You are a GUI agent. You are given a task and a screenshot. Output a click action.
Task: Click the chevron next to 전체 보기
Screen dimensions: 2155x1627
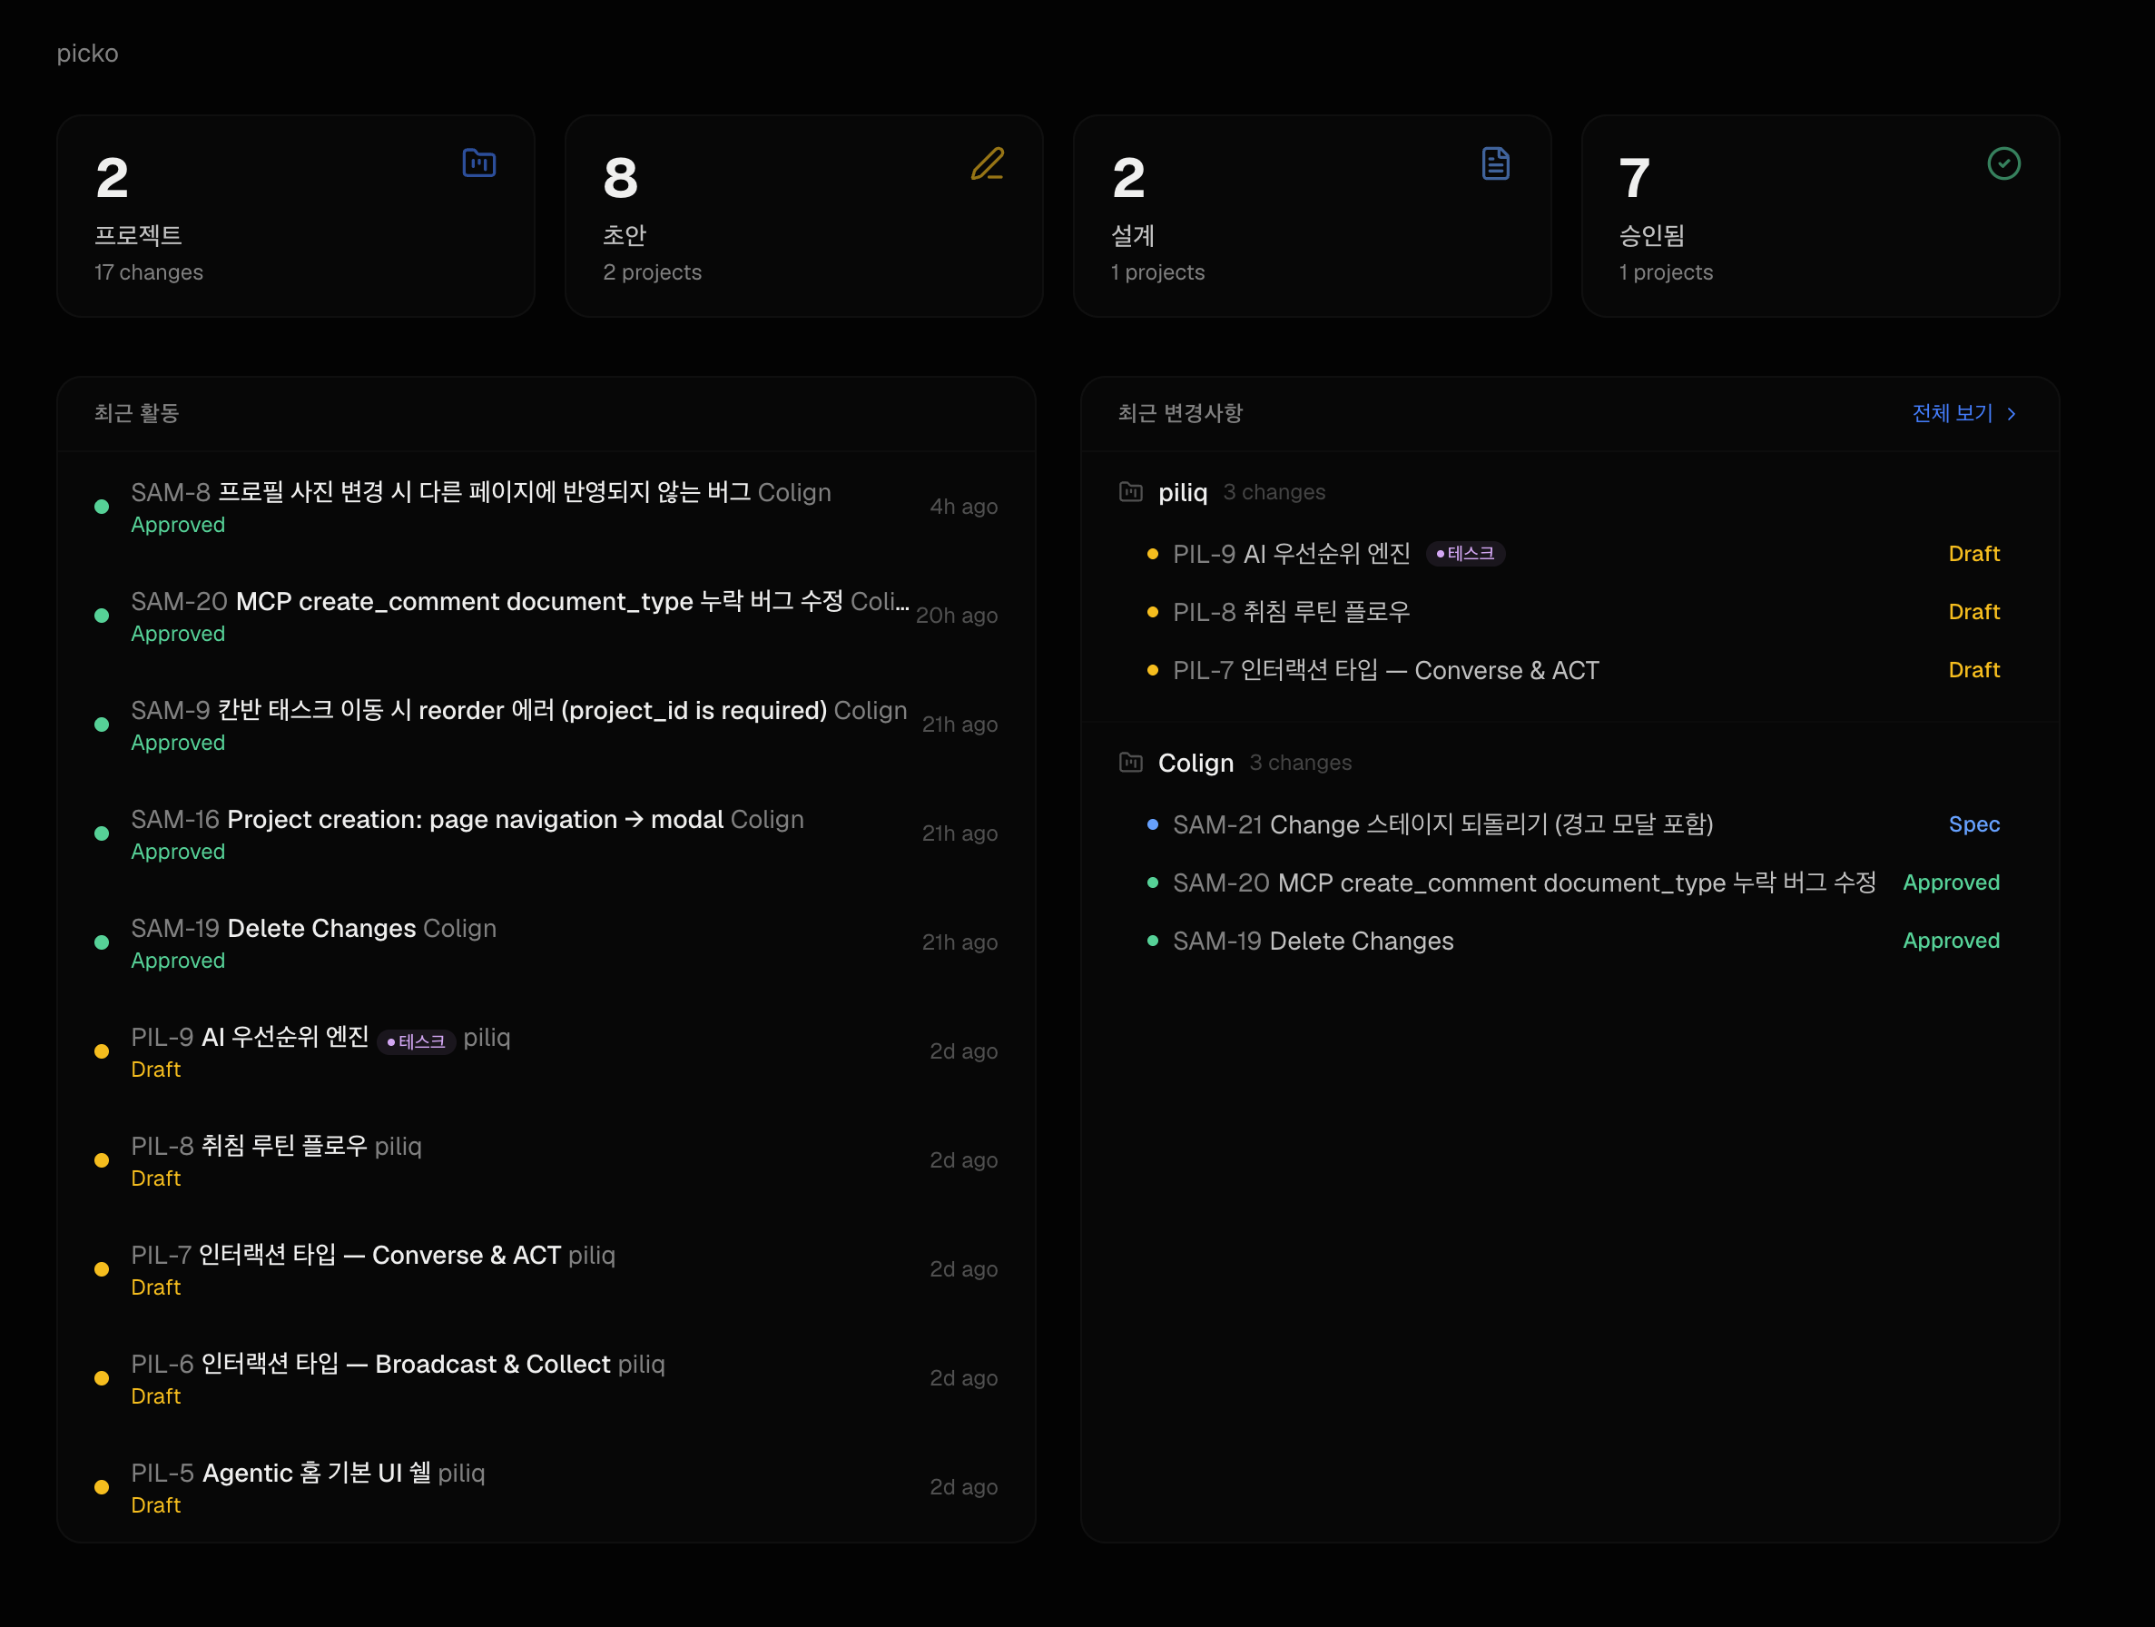[x=2012, y=414]
